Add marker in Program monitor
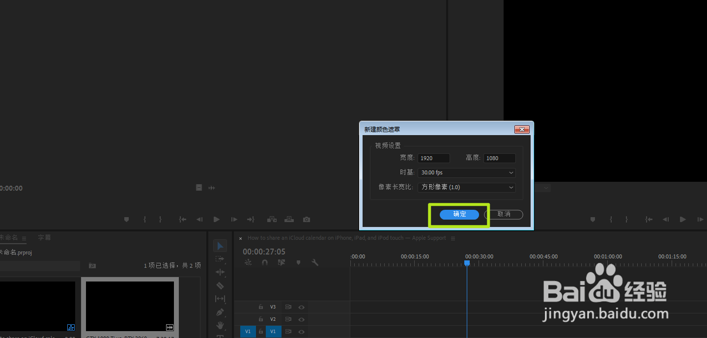Viewport: 707px width, 338px height. [593, 220]
